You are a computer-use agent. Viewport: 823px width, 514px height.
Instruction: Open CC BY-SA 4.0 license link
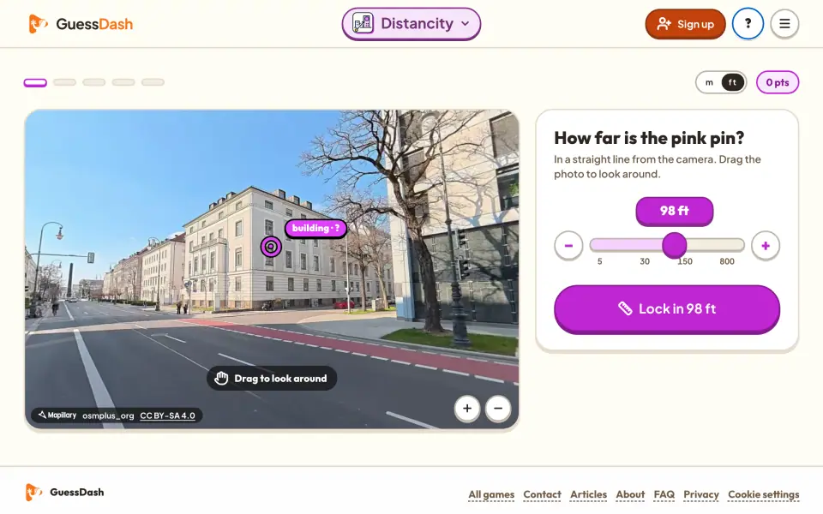click(167, 415)
